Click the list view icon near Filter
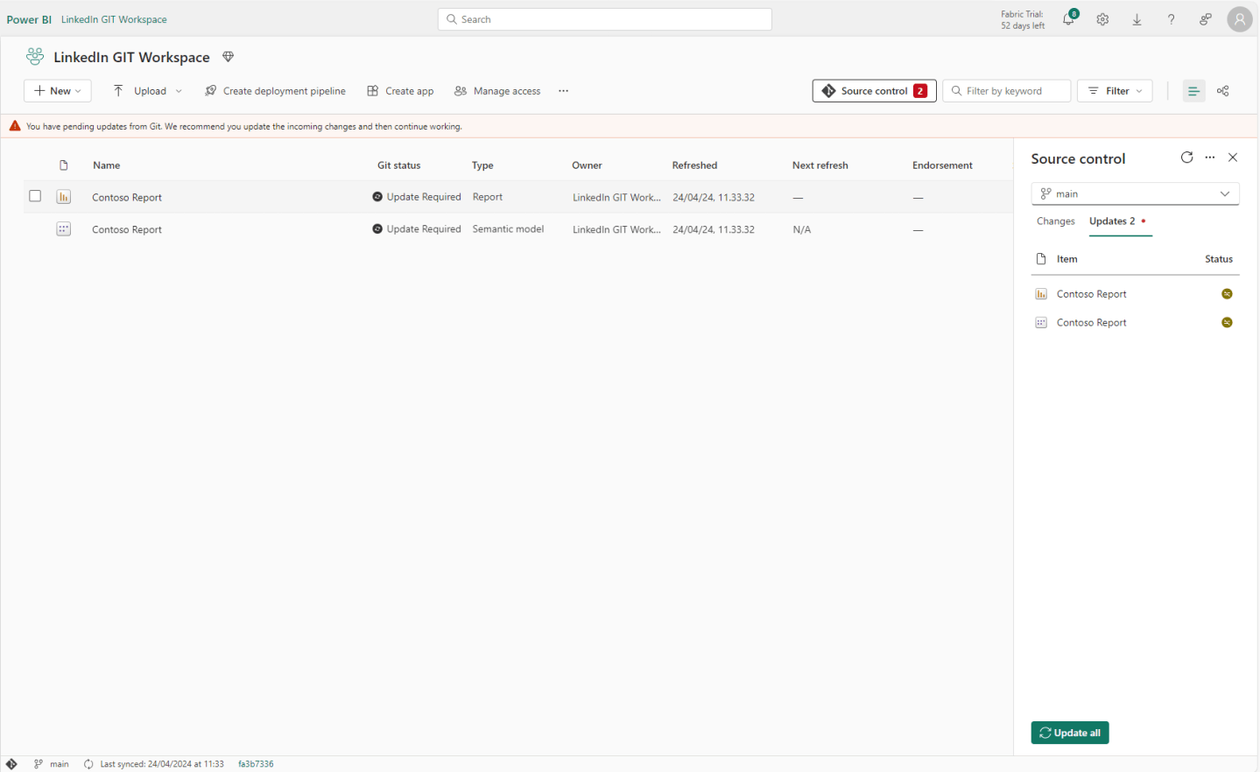The width and height of the screenshot is (1260, 772). pos(1193,90)
